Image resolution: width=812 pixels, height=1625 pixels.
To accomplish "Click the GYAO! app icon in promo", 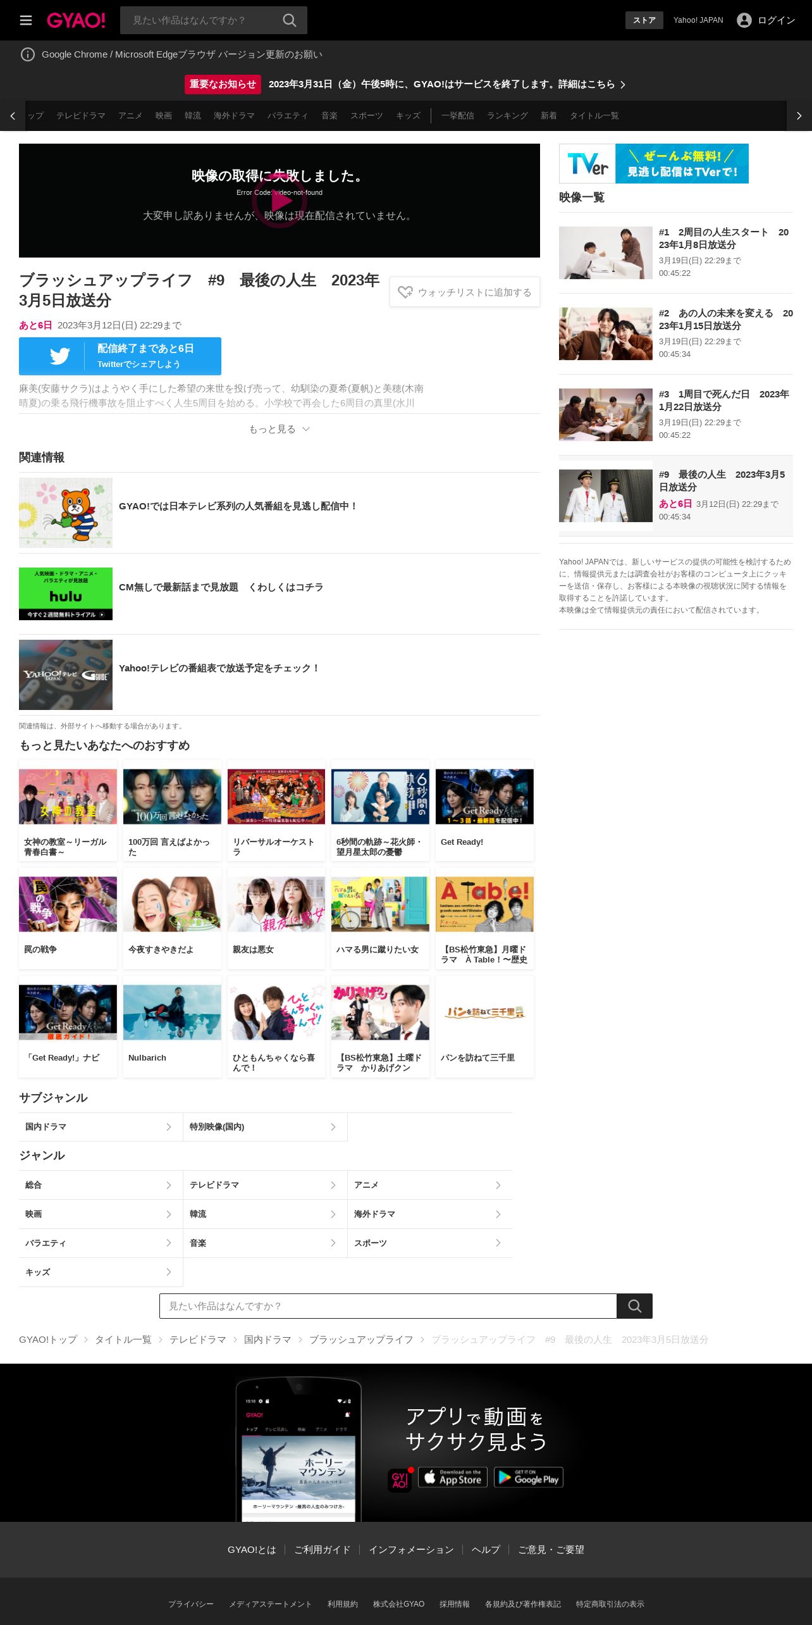I will click(400, 1480).
